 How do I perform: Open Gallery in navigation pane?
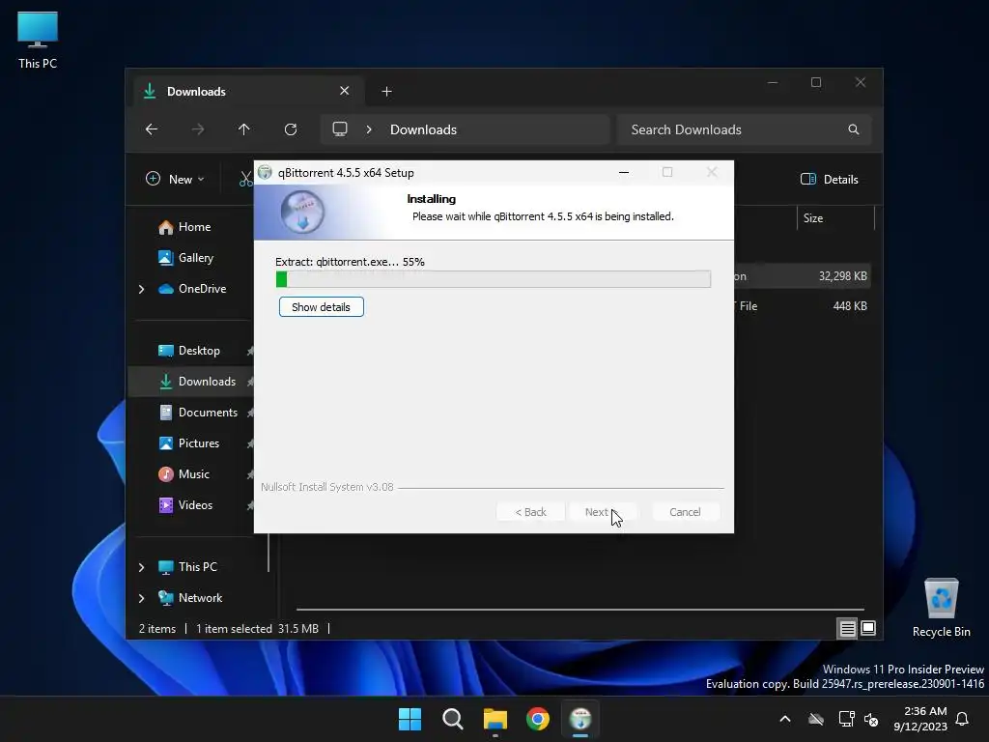tap(186, 258)
